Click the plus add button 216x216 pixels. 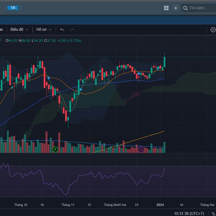[x=176, y=8]
